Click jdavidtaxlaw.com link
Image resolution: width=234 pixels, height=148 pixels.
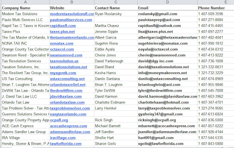click(66, 96)
